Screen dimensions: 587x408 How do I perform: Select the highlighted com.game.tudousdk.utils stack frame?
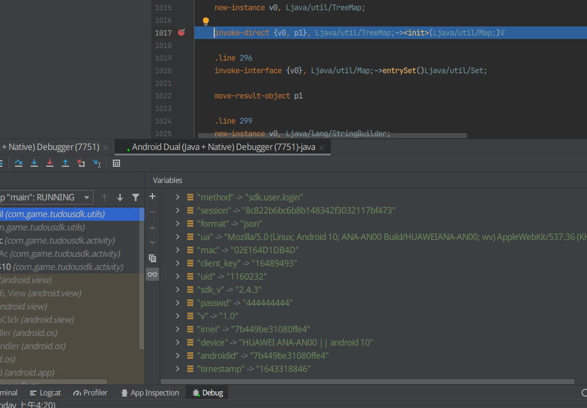point(69,214)
